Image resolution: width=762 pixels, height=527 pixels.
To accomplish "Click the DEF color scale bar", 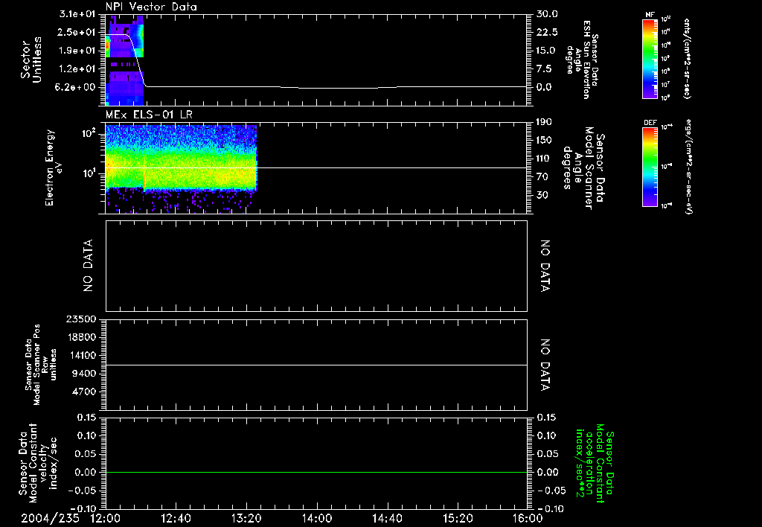I will pyautogui.click(x=650, y=167).
